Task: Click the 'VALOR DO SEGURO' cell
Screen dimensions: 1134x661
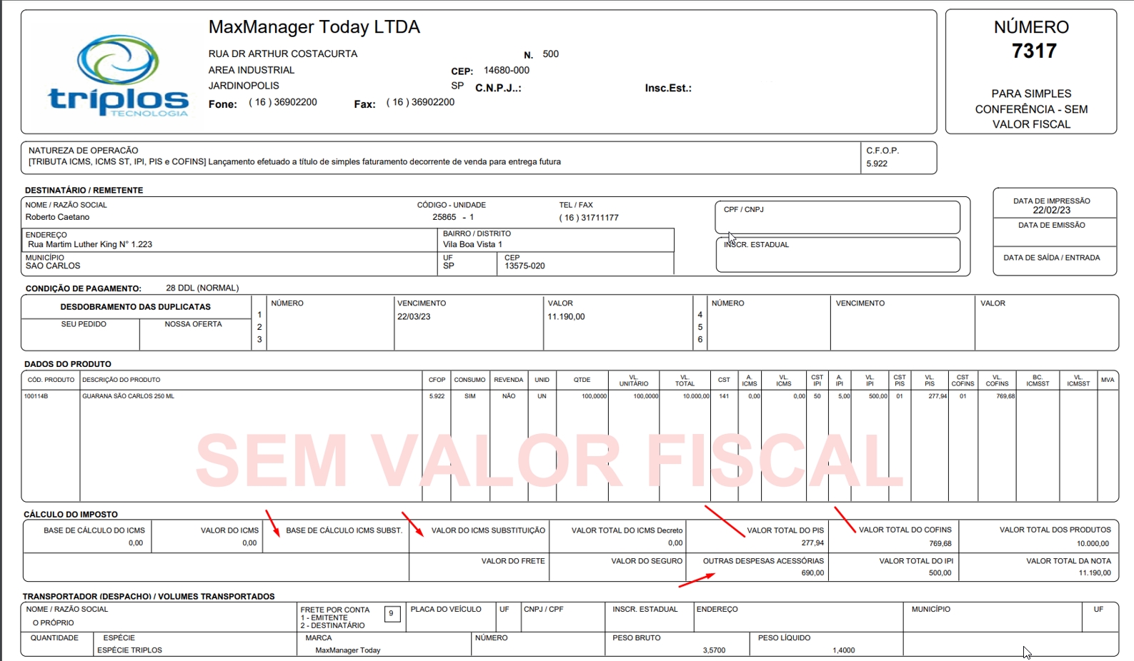Action: (617, 567)
